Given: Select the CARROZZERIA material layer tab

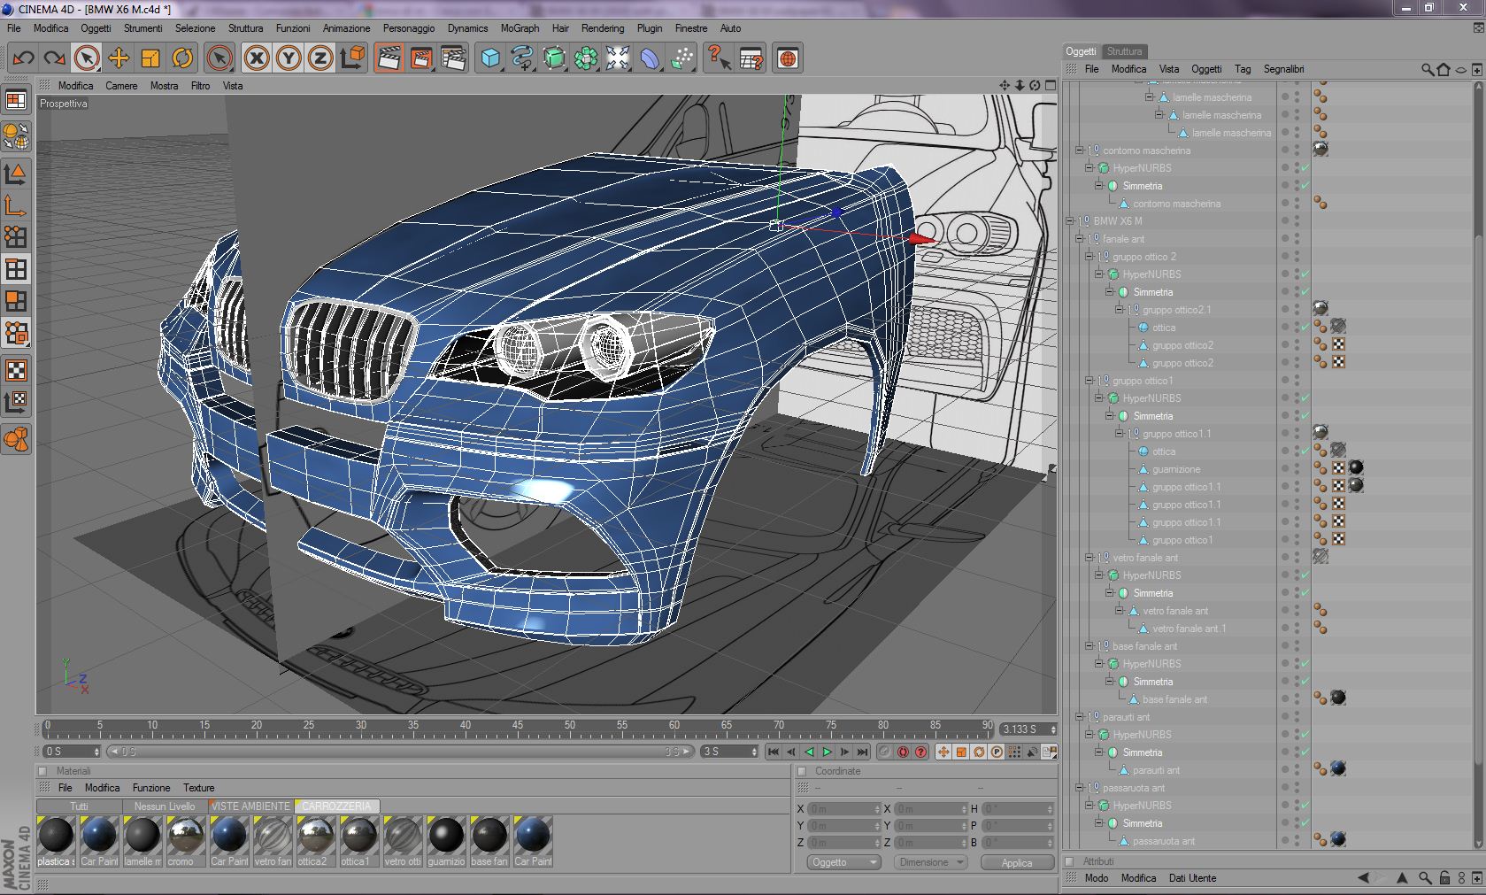Looking at the screenshot, I should [336, 806].
